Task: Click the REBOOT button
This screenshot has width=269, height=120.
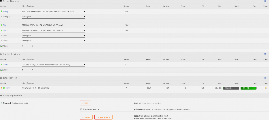Action: [x=86, y=117]
